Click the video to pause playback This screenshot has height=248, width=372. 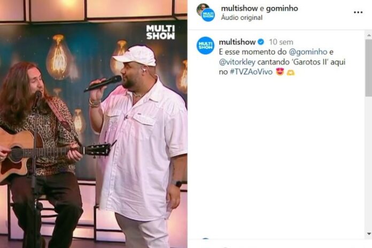click(94, 124)
